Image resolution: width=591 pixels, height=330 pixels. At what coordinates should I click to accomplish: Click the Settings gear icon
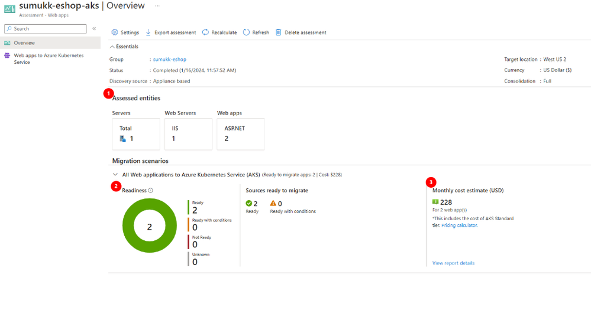point(115,32)
